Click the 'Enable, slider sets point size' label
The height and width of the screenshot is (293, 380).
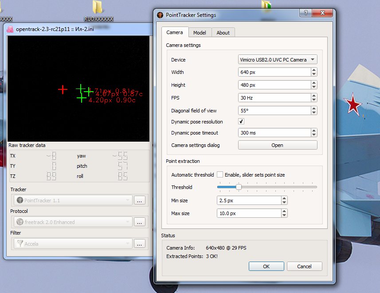(255, 175)
